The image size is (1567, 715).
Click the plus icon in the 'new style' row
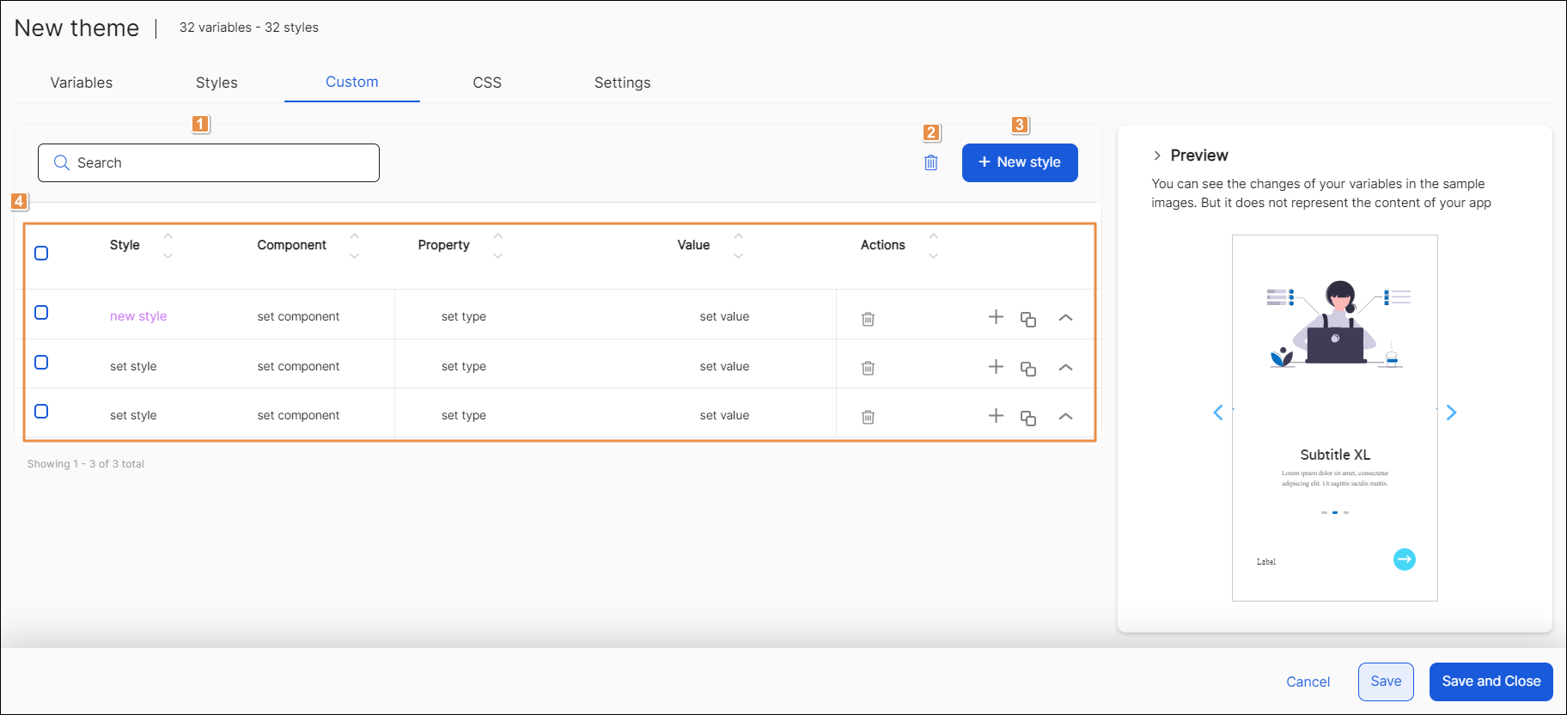pyautogui.click(x=996, y=317)
